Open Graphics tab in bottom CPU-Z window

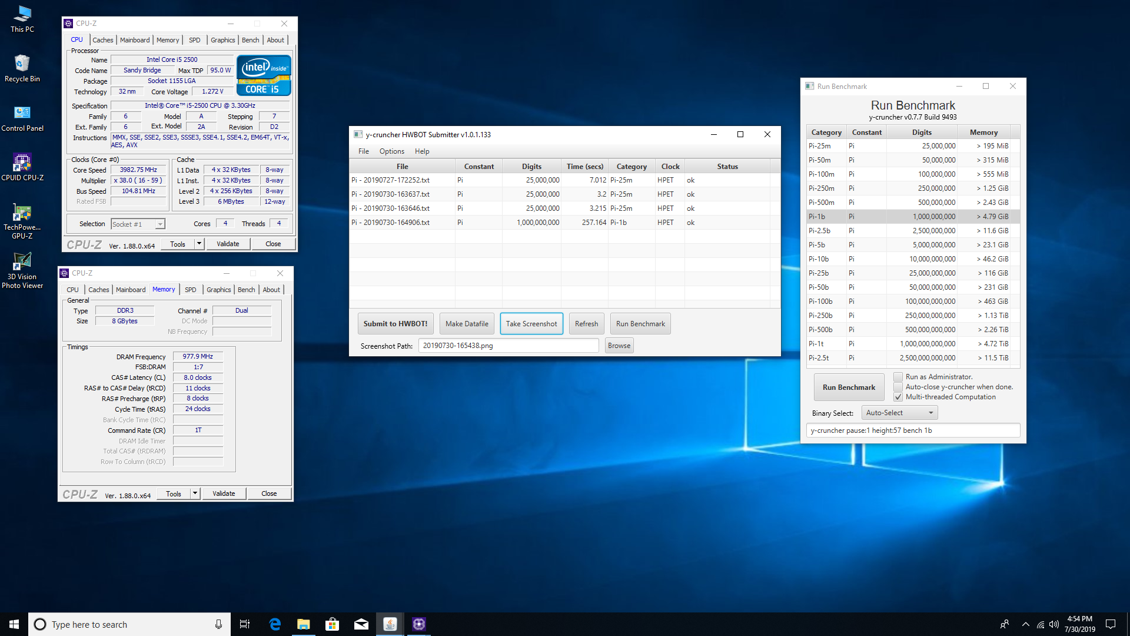(218, 290)
